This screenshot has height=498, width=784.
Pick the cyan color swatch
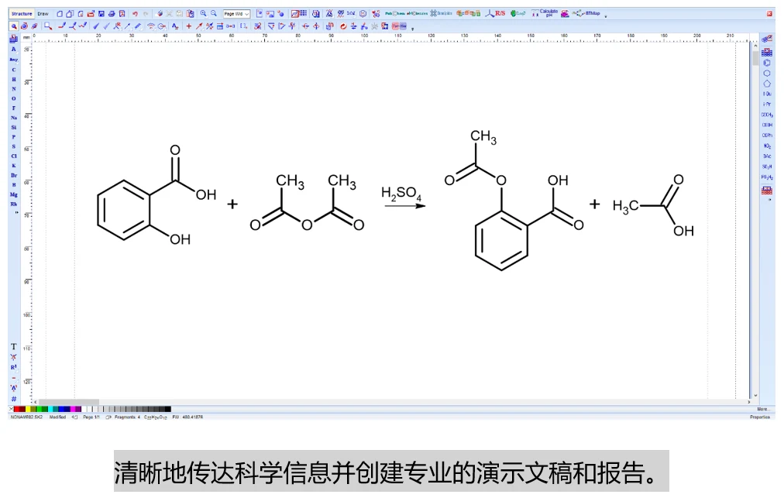point(50,409)
